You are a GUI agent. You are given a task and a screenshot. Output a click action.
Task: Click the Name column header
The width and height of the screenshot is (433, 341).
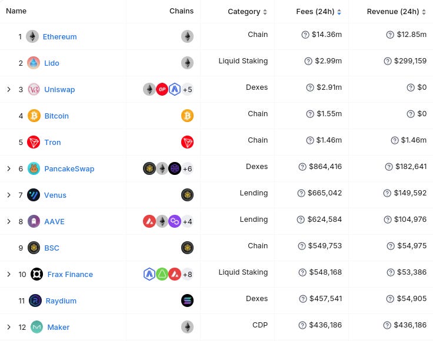(x=16, y=11)
